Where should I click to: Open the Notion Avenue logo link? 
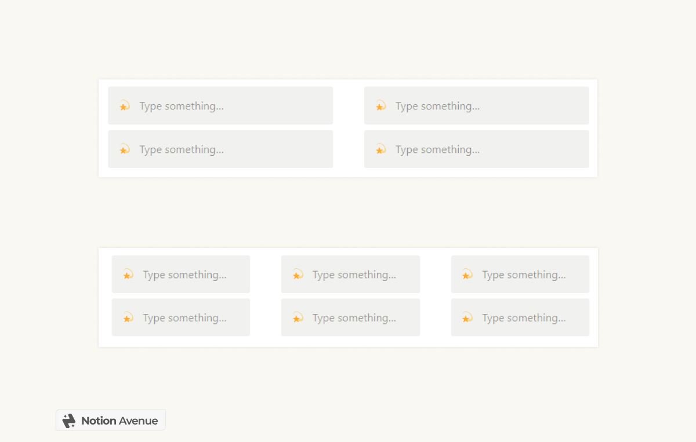(x=111, y=421)
